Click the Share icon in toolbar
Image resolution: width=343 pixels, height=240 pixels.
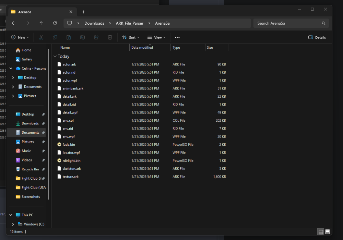pyautogui.click(x=96, y=37)
